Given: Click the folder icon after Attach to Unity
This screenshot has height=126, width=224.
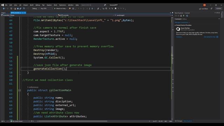Looking at the screenshot, I should tap(70, 8).
